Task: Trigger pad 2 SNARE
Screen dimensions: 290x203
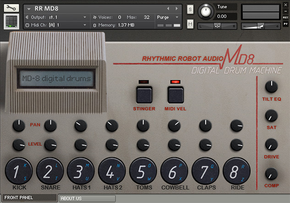Action: (50, 171)
